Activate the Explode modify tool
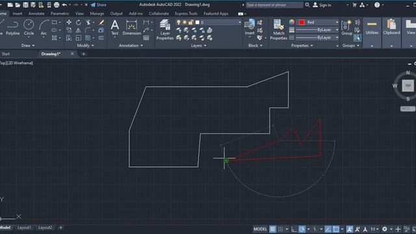 101,30
